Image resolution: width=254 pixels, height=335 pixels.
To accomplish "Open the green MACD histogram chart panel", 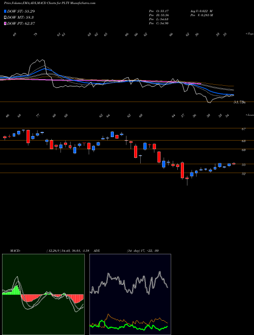I will pyautogui.click(x=43, y=294).
